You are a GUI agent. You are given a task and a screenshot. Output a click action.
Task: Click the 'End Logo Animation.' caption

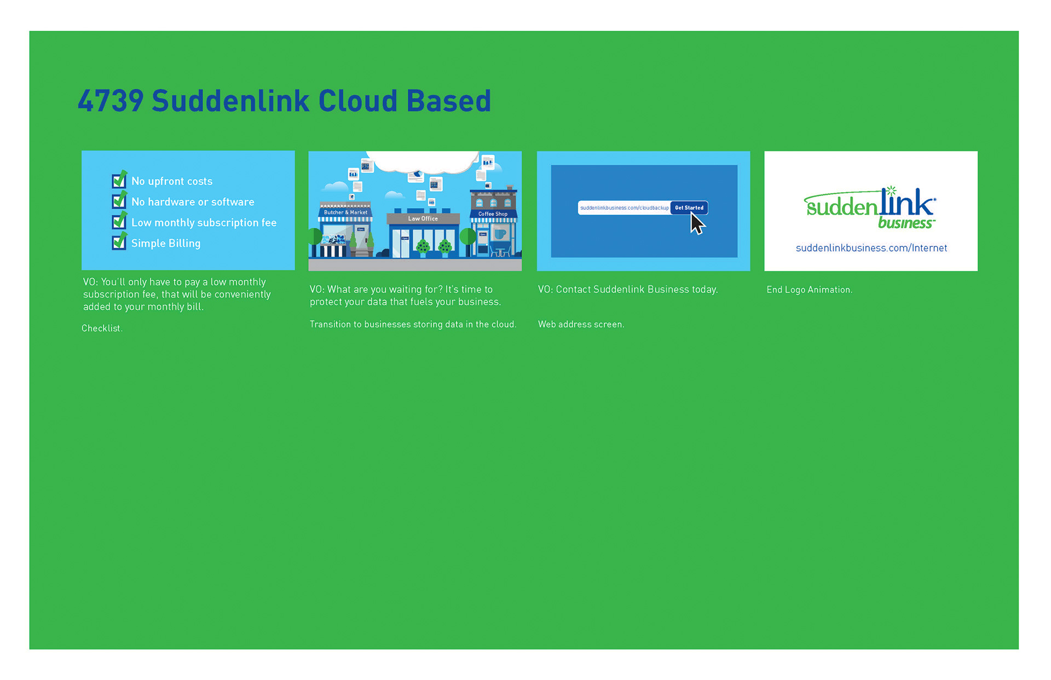pyautogui.click(x=809, y=290)
